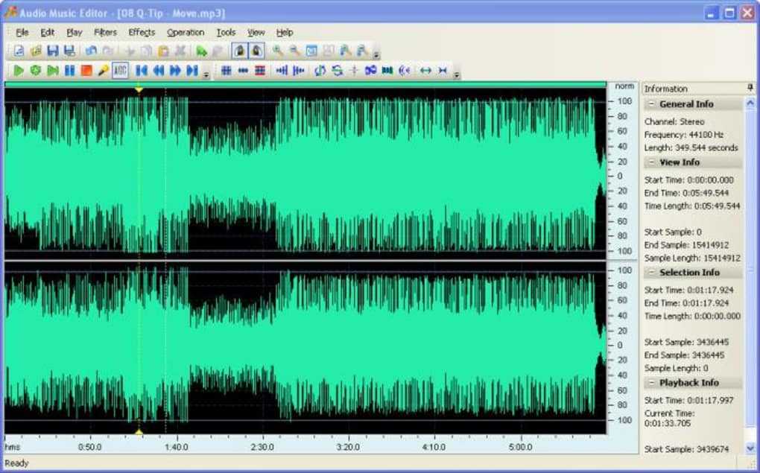Click the Information panel scrollbar down arrow
The height and width of the screenshot is (473, 760).
pyautogui.click(x=750, y=448)
